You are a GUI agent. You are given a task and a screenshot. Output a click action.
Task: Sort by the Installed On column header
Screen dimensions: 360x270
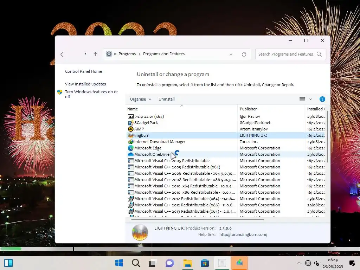[x=316, y=109]
